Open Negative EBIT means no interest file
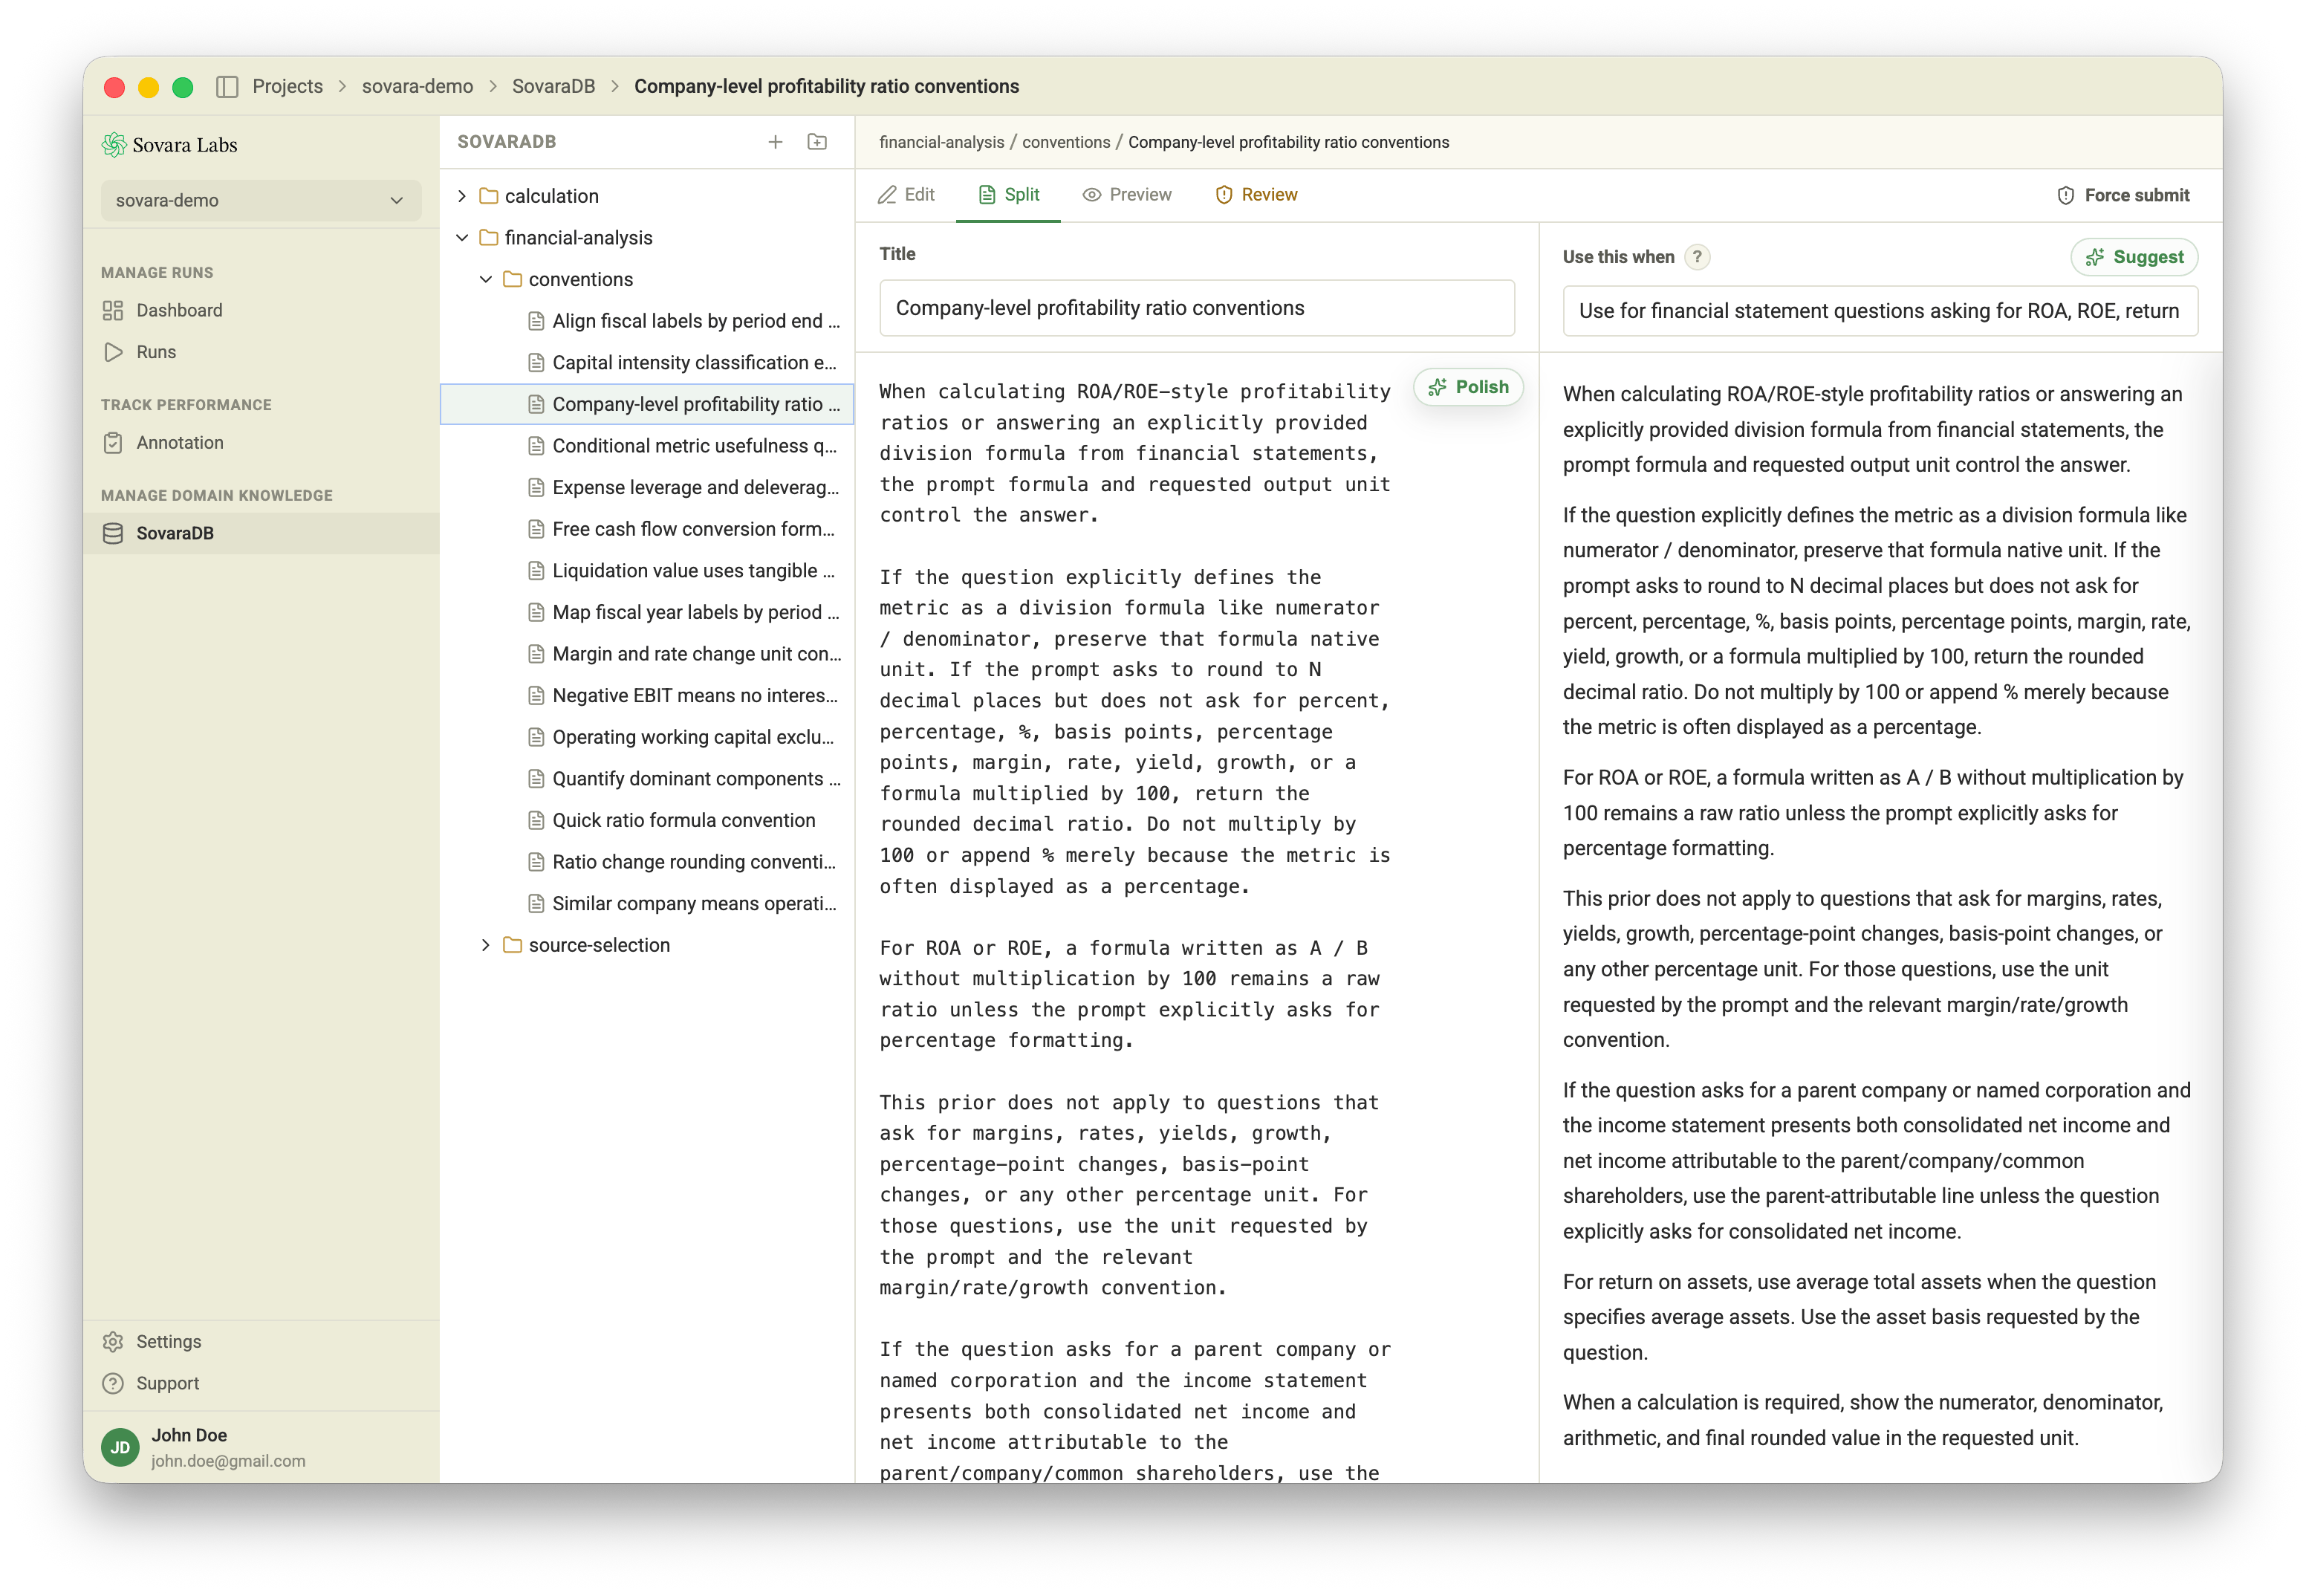 pyautogui.click(x=646, y=695)
